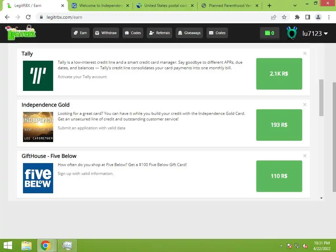Click the 110 R$ reward button

[279, 176]
